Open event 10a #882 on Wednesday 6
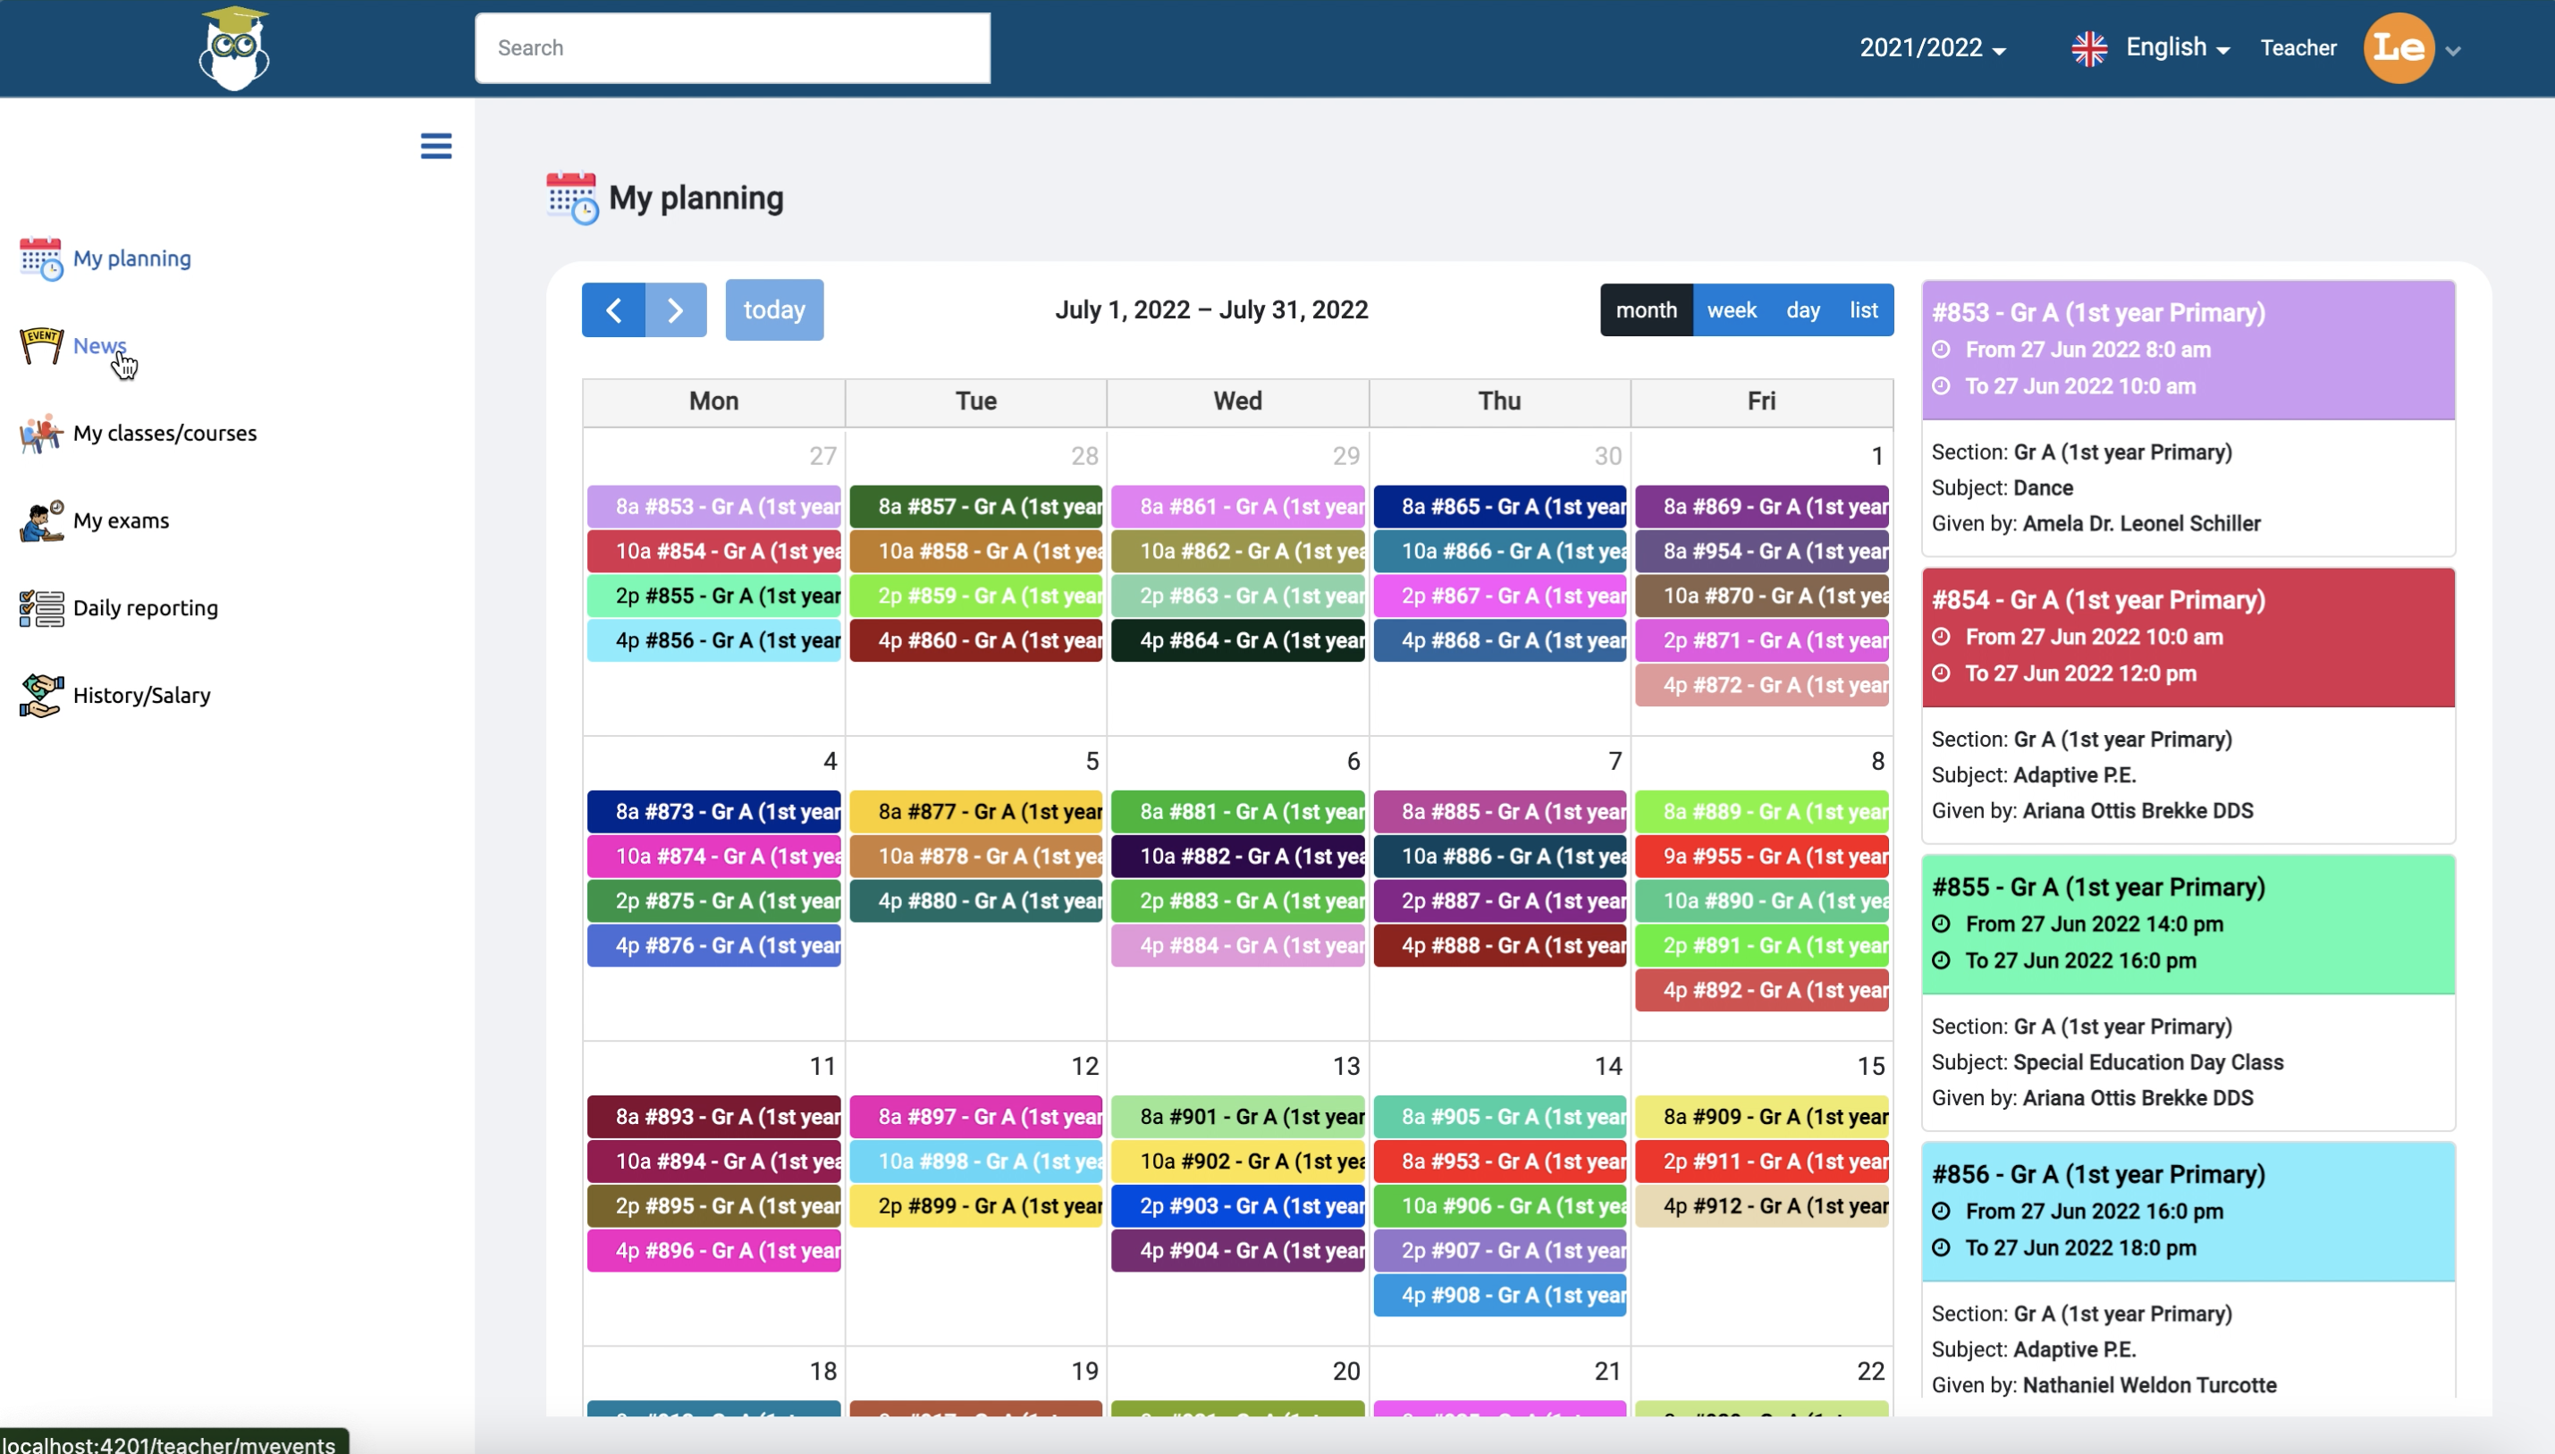This screenshot has width=2555, height=1454. point(1237,856)
